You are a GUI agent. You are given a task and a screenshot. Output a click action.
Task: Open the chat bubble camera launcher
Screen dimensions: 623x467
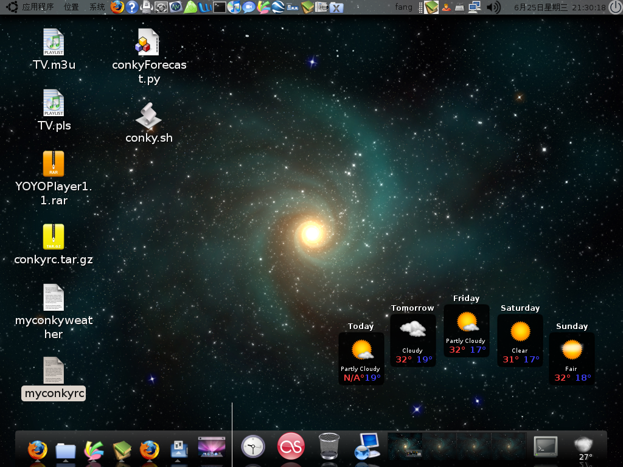(x=249, y=7)
